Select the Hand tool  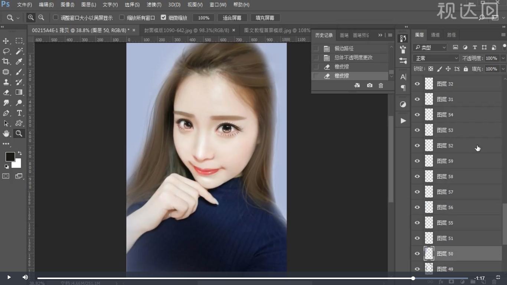[x=6, y=134]
